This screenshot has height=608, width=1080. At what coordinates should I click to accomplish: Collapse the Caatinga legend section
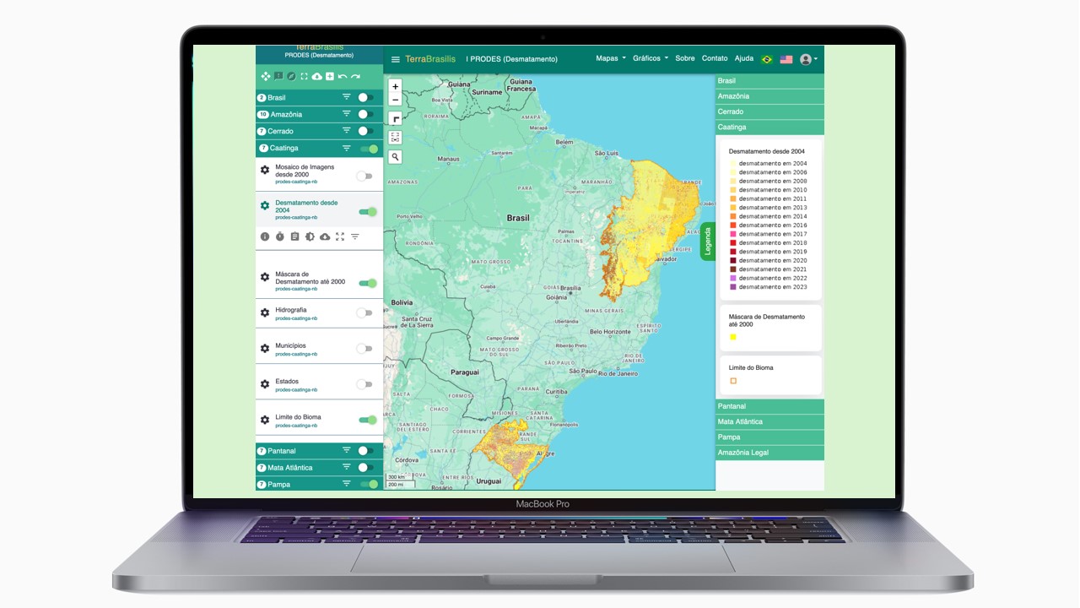(769, 128)
